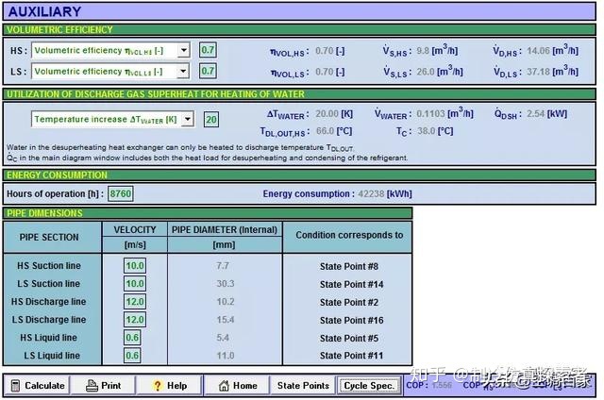This screenshot has width=604, height=400.
Task: Click the Calculate button label
Action: point(44,385)
